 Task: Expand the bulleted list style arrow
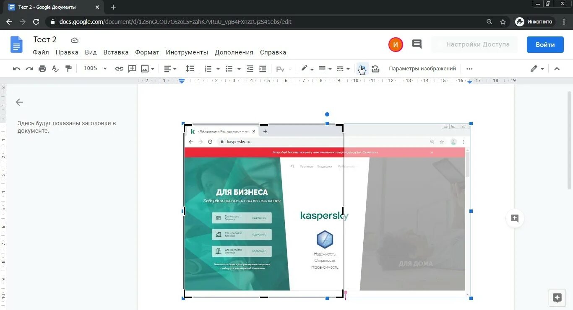click(239, 69)
